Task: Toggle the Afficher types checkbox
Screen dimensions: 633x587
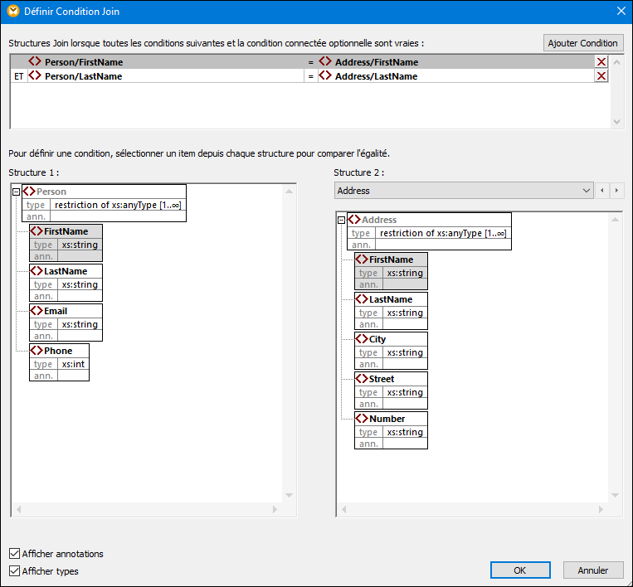Action: [15, 571]
